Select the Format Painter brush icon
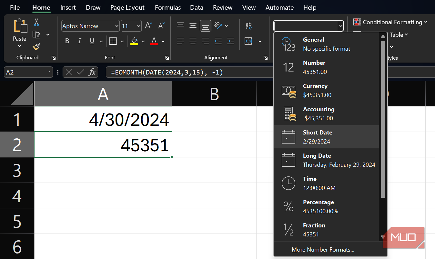 [36, 47]
